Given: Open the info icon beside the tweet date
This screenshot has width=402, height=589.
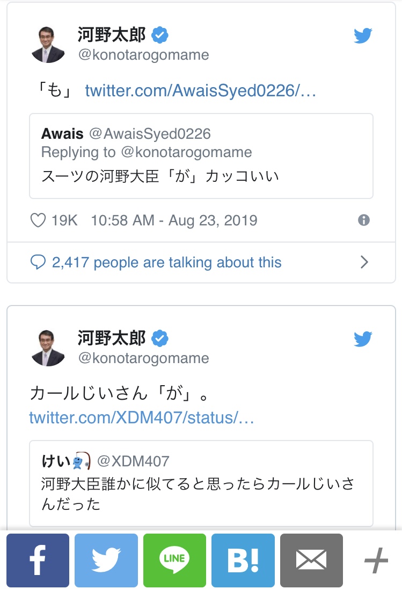Looking at the screenshot, I should (364, 220).
